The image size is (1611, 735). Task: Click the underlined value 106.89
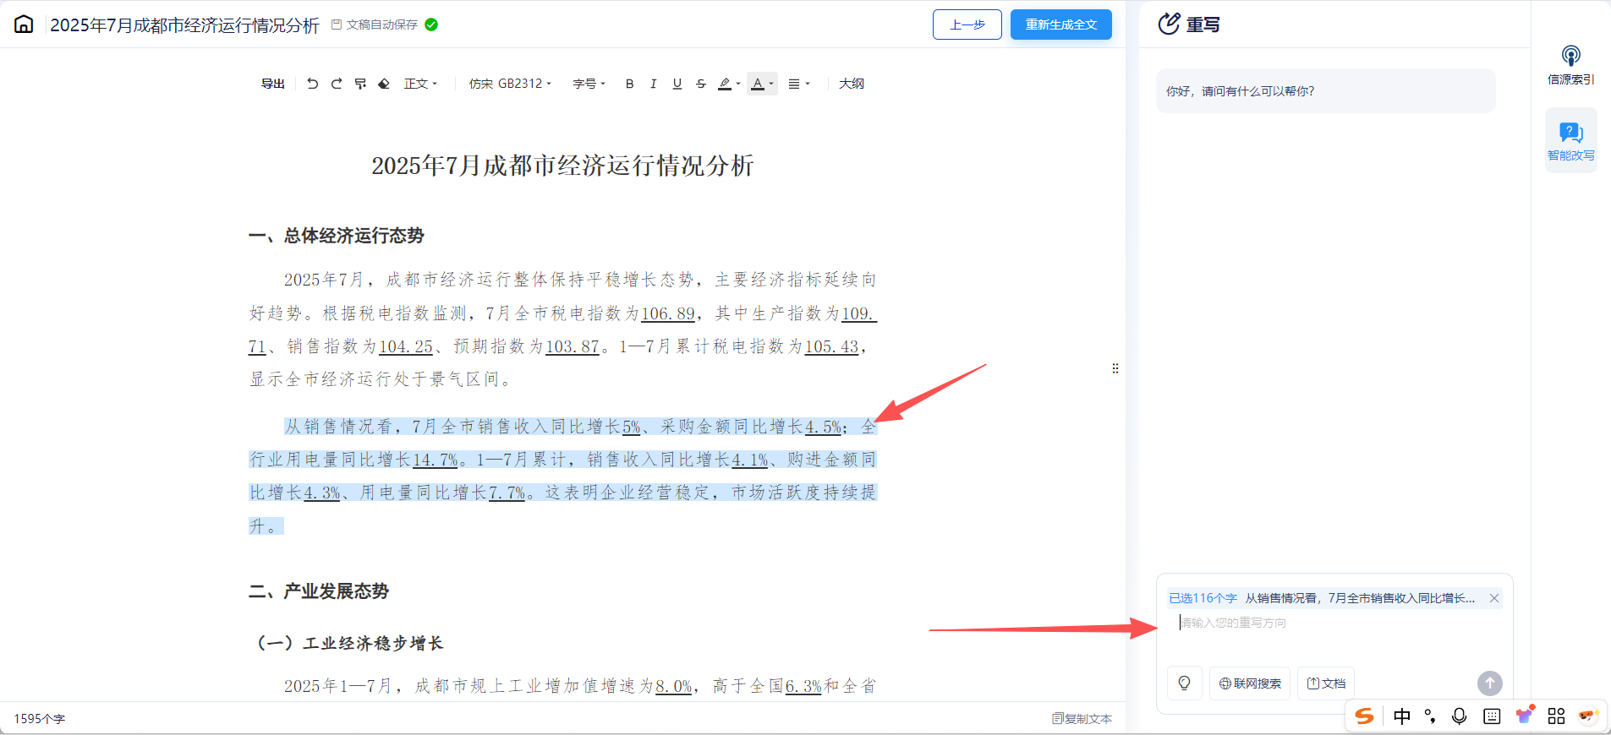(x=668, y=313)
